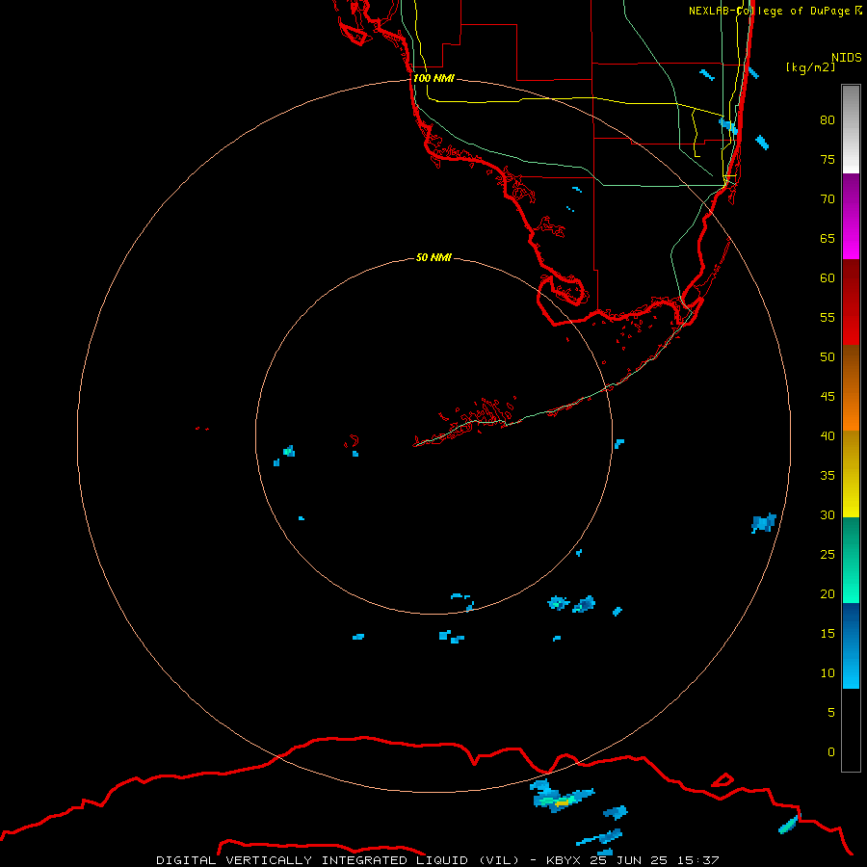Click the 15 value on the color scale
This screenshot has height=867, width=867.
[x=828, y=633]
